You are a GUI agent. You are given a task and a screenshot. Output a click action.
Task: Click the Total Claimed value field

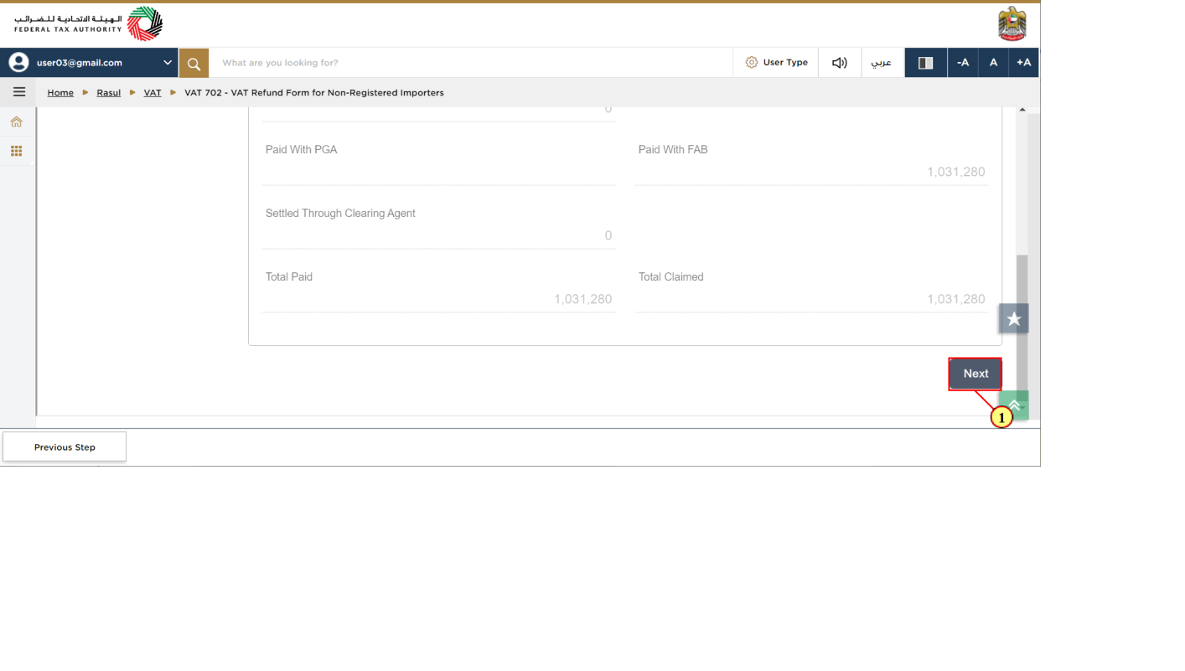click(x=811, y=299)
